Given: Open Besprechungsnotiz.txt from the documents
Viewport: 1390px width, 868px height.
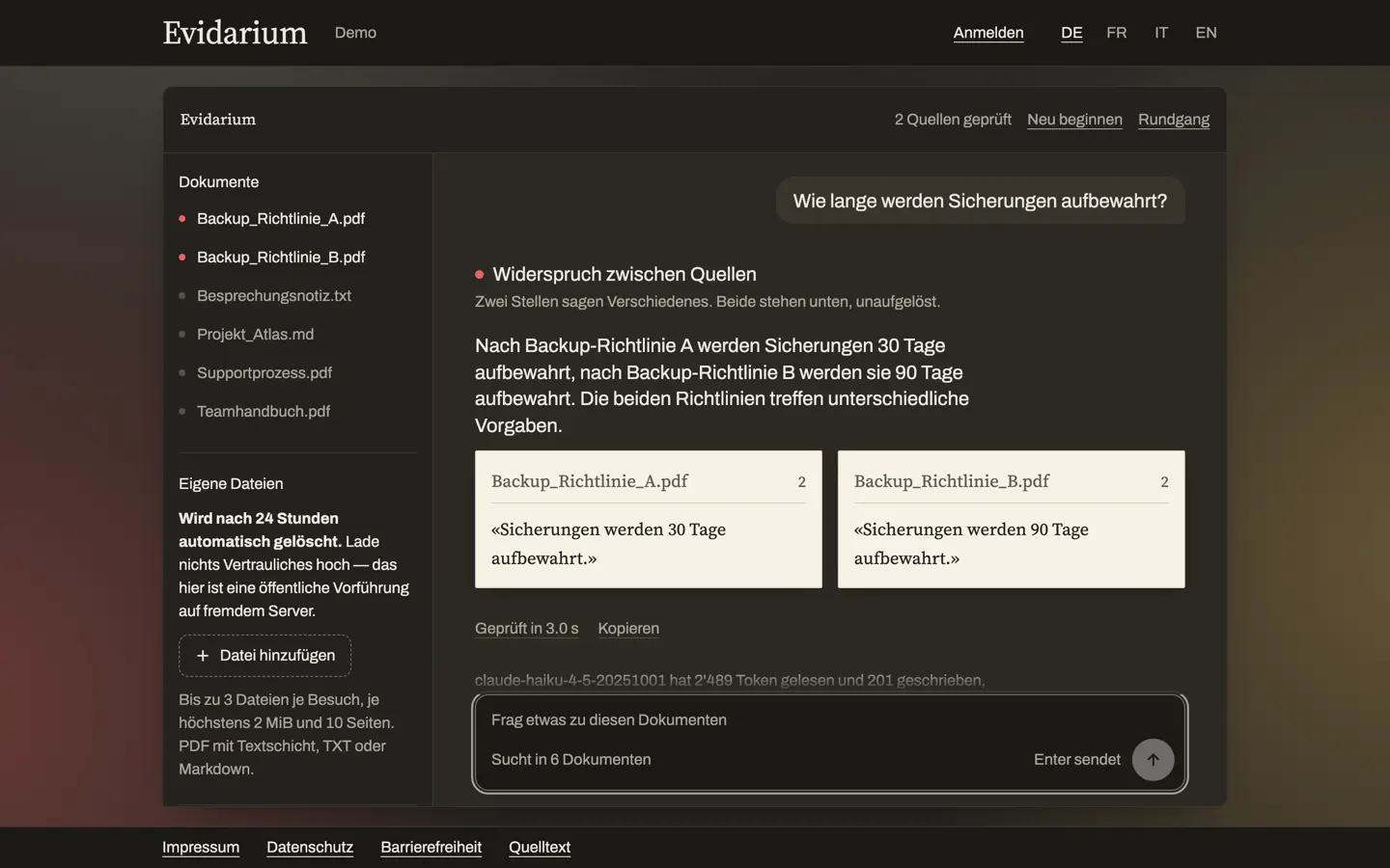Looking at the screenshot, I should tap(274, 296).
